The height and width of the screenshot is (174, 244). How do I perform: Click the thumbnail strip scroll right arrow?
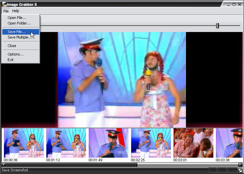[241, 165]
